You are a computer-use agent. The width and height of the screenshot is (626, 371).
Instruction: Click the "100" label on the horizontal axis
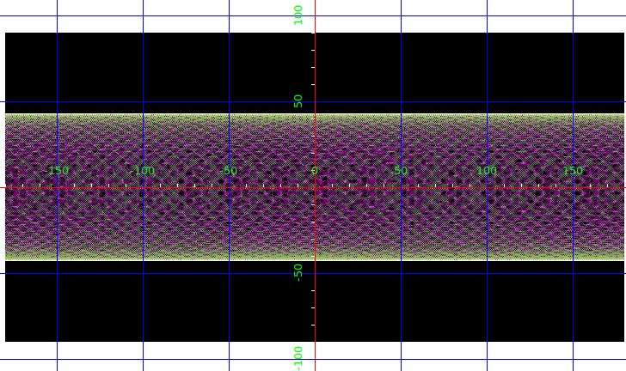[487, 171]
